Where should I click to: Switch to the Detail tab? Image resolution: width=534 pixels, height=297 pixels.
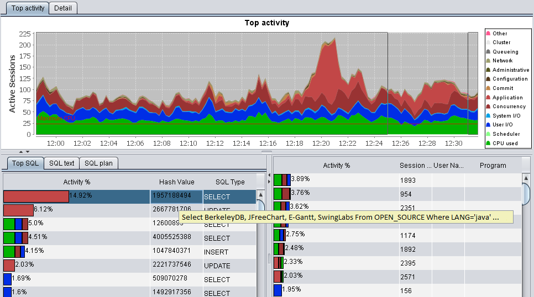coord(63,8)
